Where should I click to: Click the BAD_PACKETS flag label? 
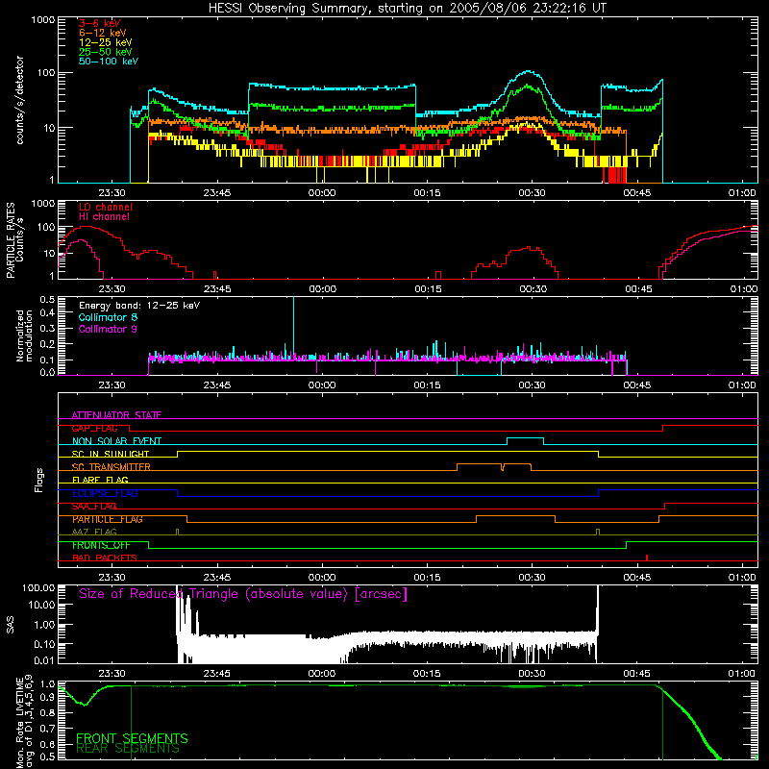tap(105, 558)
